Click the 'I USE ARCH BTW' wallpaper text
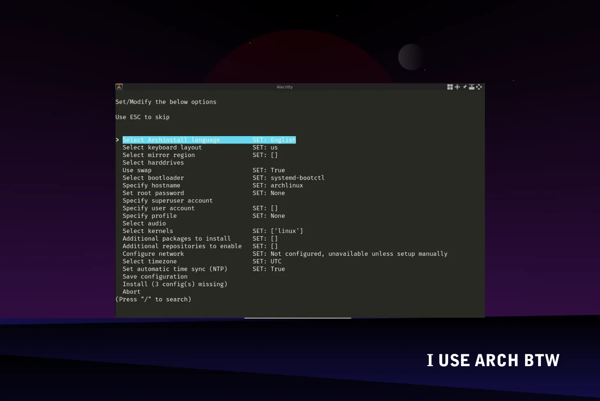Viewport: 600px width, 401px height. pyautogui.click(x=493, y=360)
